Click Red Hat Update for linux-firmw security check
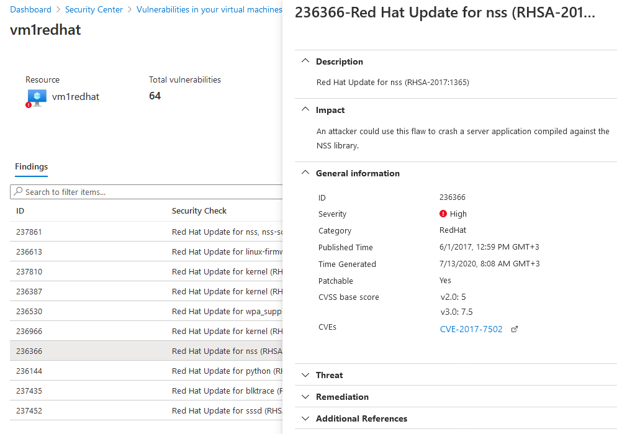Viewport: 617px width, 434px height. [x=227, y=251]
